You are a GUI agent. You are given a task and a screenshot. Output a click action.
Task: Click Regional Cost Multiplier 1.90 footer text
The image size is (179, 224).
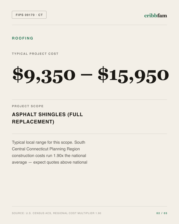[77, 213]
